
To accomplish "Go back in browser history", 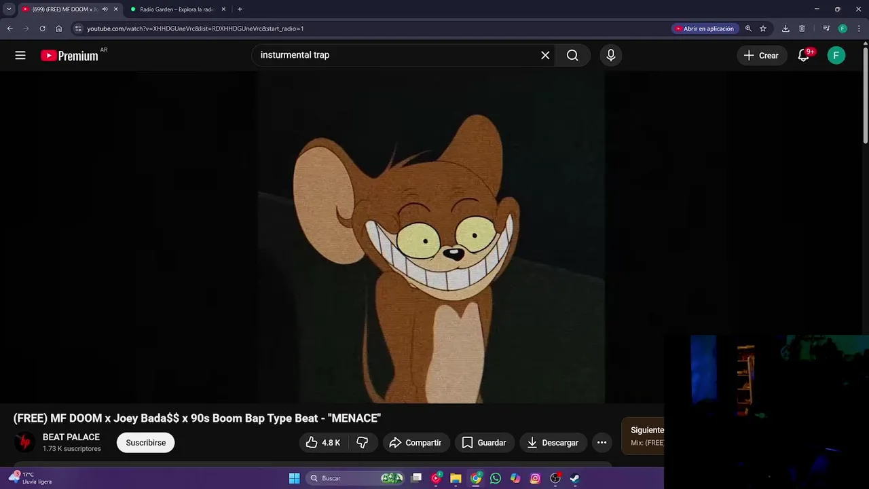I will click(x=10, y=29).
